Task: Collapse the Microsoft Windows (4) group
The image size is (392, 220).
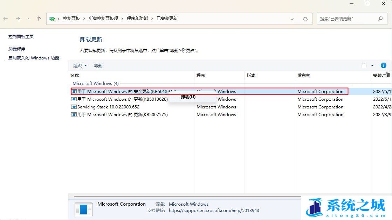Action: pyautogui.click(x=96, y=83)
